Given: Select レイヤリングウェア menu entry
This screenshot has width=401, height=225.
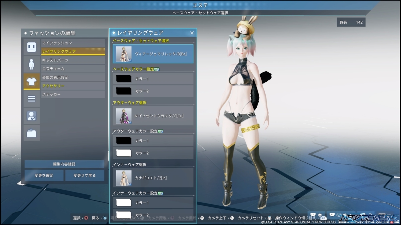Looking at the screenshot, I should coord(73,51).
